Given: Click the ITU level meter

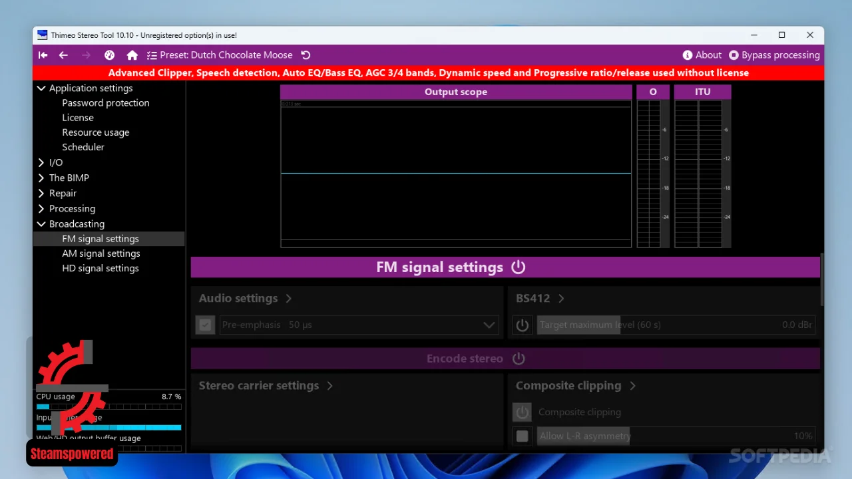Looking at the screenshot, I should coord(703,174).
